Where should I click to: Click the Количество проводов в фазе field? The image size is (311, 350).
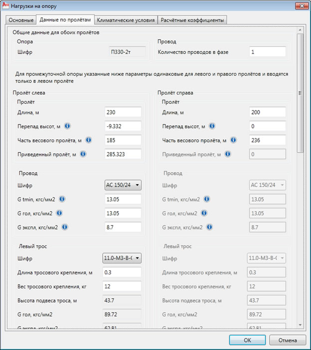[x=268, y=52]
